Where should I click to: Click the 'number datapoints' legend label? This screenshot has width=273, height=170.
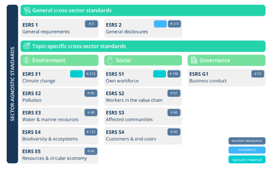247,141
